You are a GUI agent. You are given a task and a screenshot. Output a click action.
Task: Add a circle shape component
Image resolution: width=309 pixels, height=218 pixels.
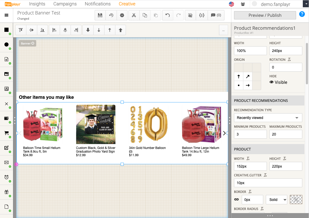[6, 44]
